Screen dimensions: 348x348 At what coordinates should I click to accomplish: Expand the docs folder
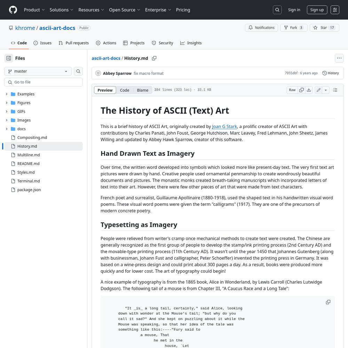[x=7, y=129]
